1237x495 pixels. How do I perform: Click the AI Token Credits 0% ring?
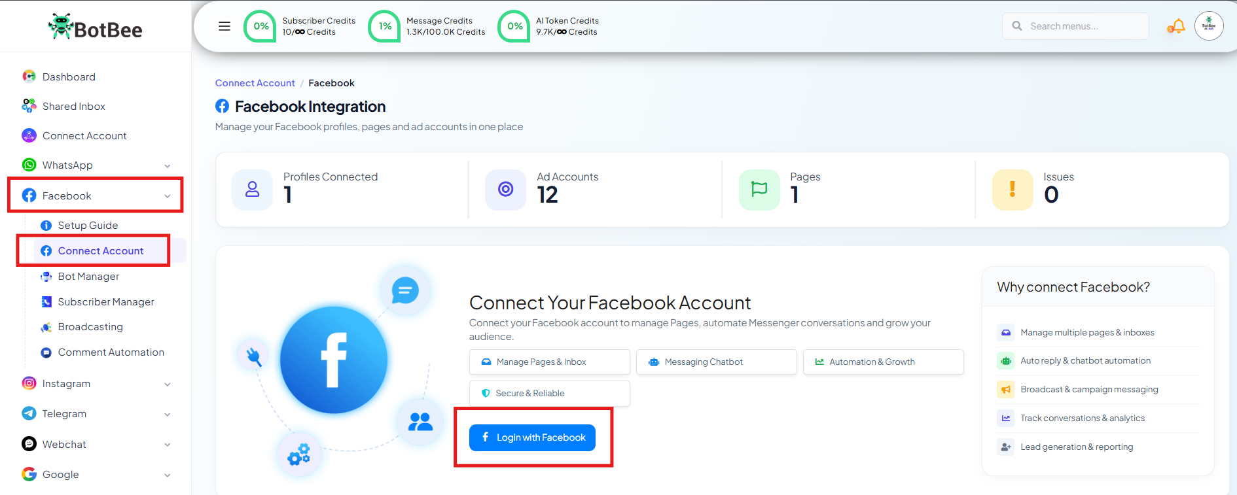click(x=514, y=26)
